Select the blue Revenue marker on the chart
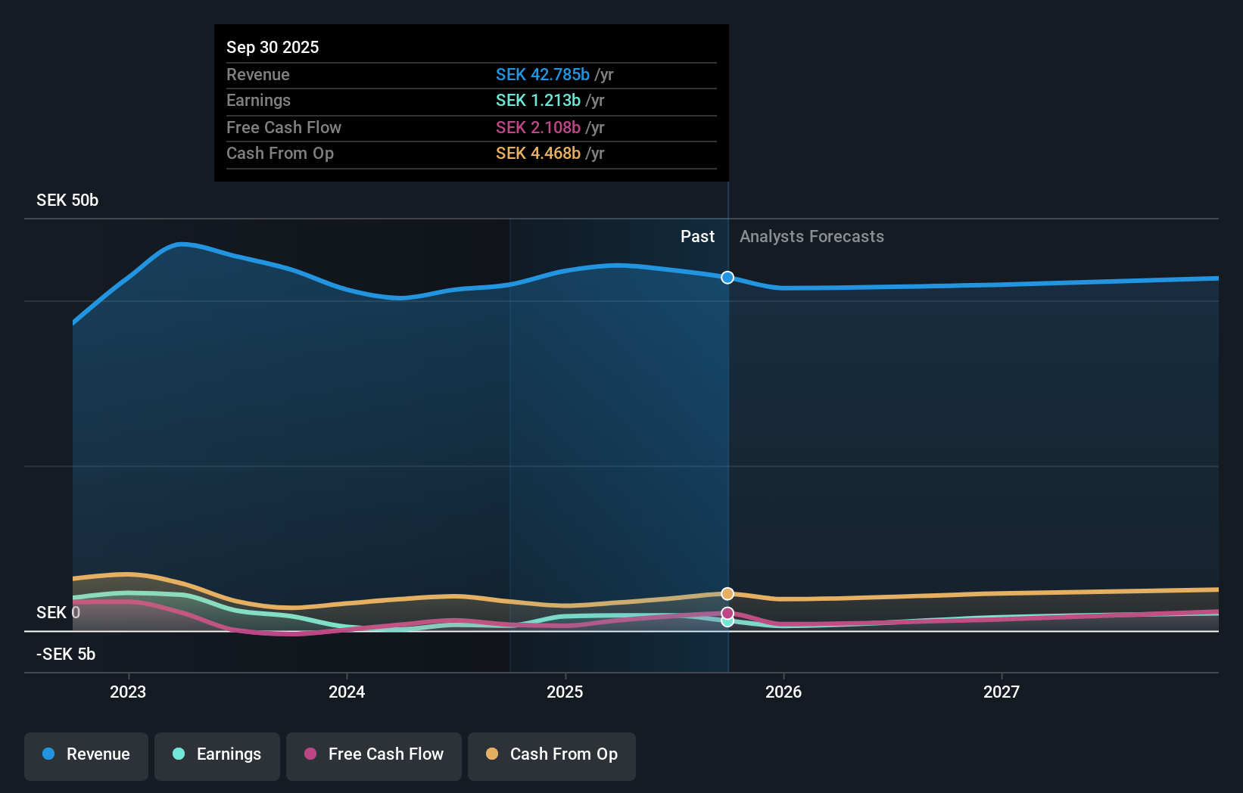Viewport: 1243px width, 793px height. [727, 278]
